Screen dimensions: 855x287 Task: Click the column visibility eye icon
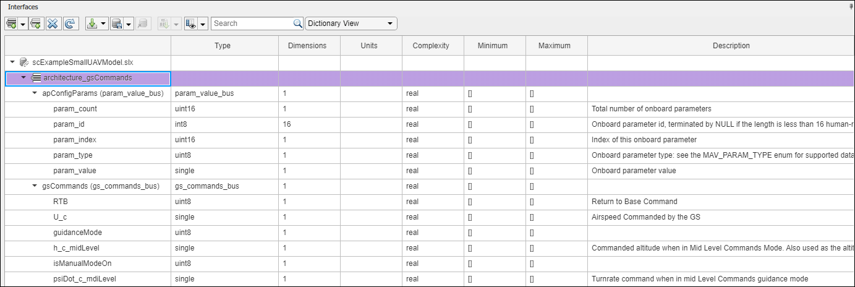pyautogui.click(x=190, y=24)
